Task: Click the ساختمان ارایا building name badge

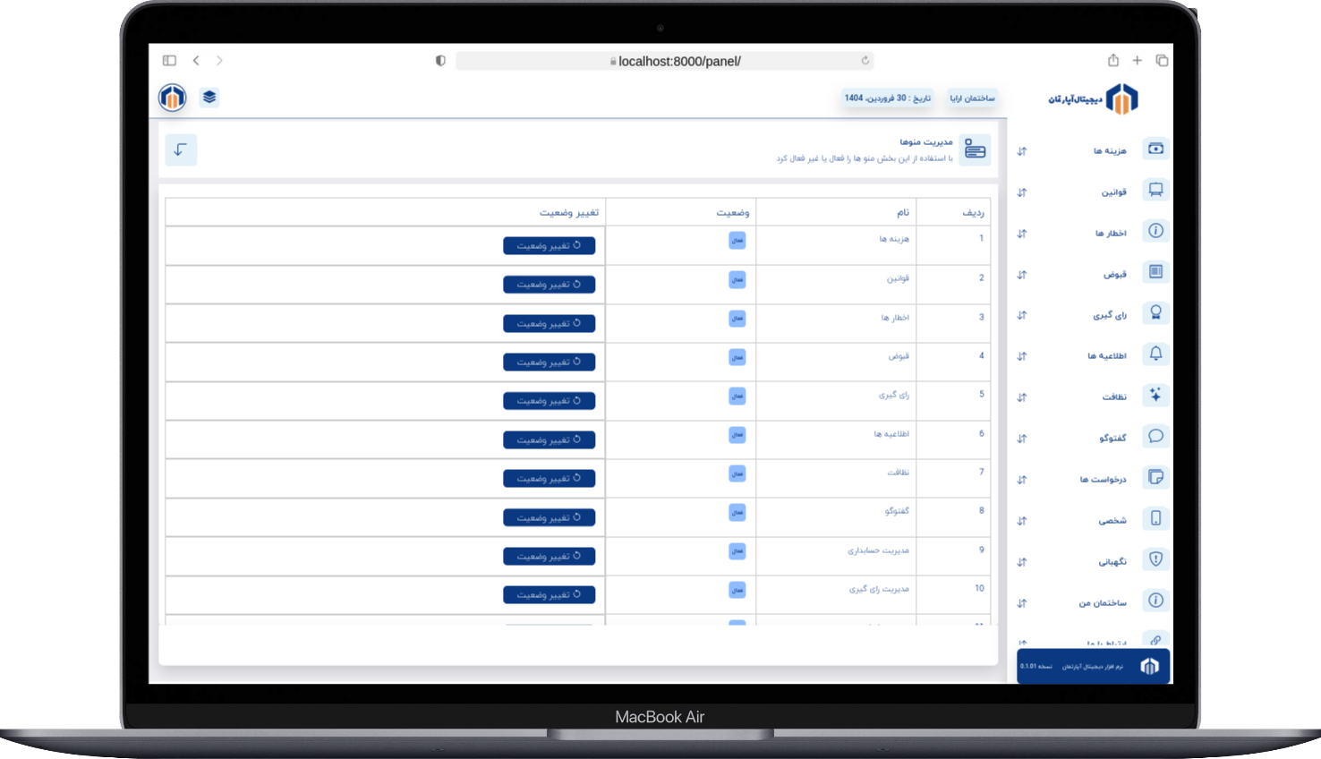Action: tap(972, 98)
